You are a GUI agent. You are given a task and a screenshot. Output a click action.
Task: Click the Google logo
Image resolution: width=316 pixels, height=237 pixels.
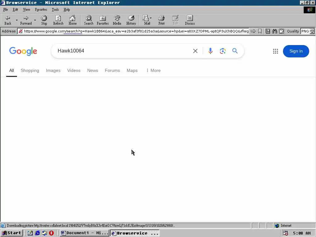pos(23,51)
